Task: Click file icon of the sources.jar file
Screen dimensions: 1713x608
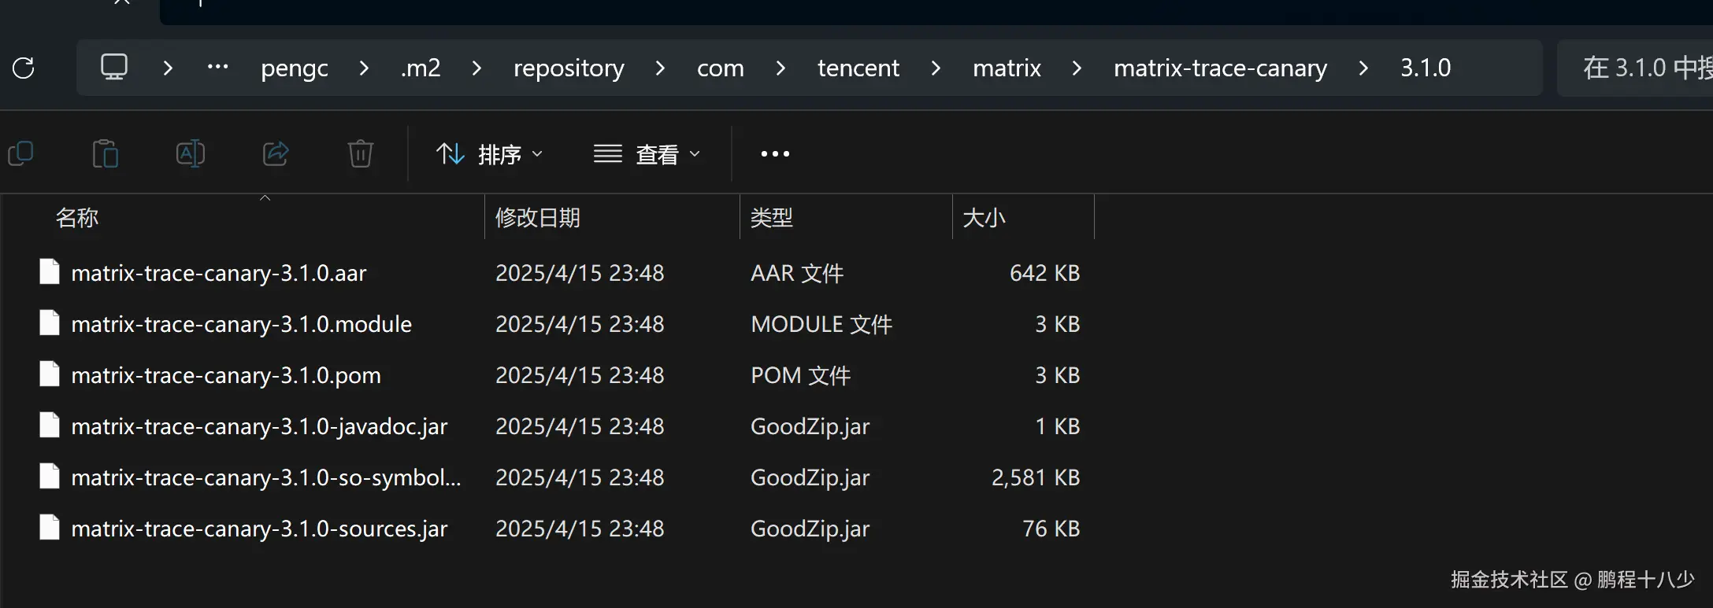Action: 50,528
